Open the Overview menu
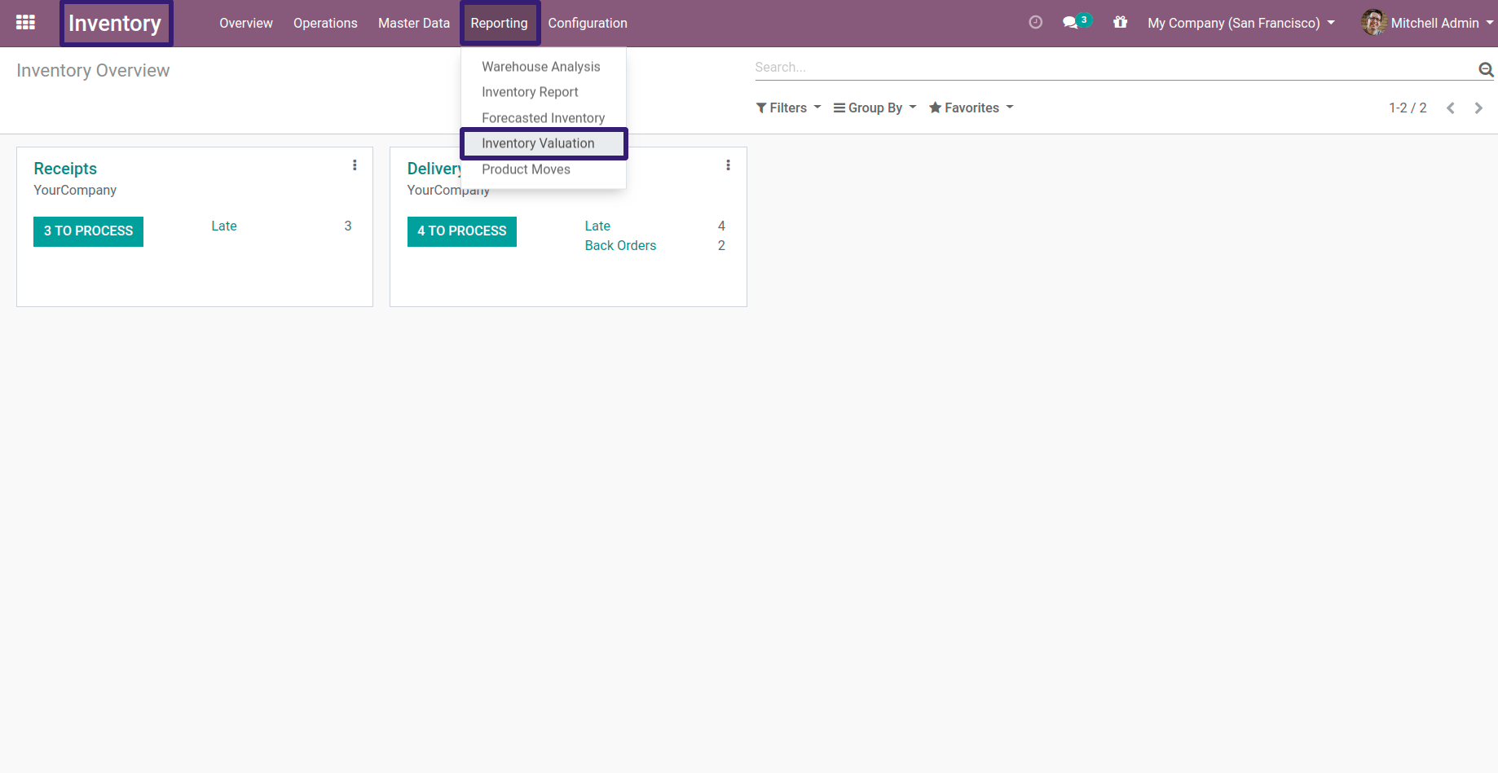 tap(246, 23)
